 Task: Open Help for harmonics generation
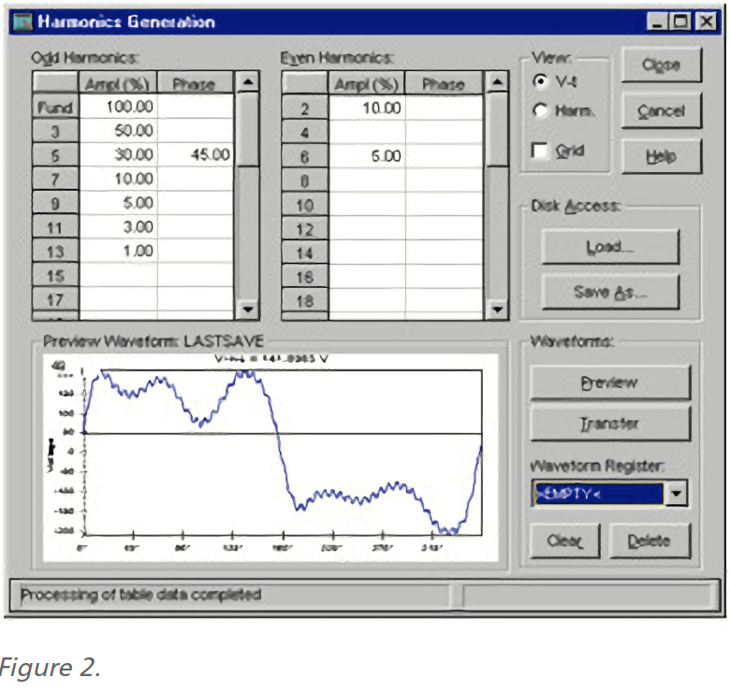pos(661,156)
